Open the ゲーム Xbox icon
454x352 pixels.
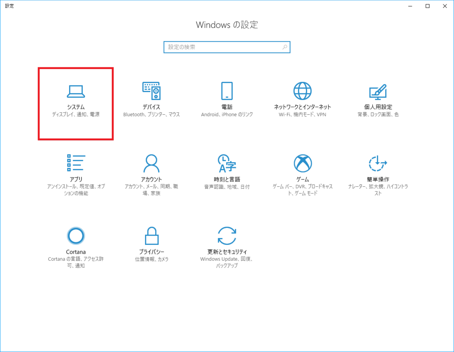tap(302, 163)
